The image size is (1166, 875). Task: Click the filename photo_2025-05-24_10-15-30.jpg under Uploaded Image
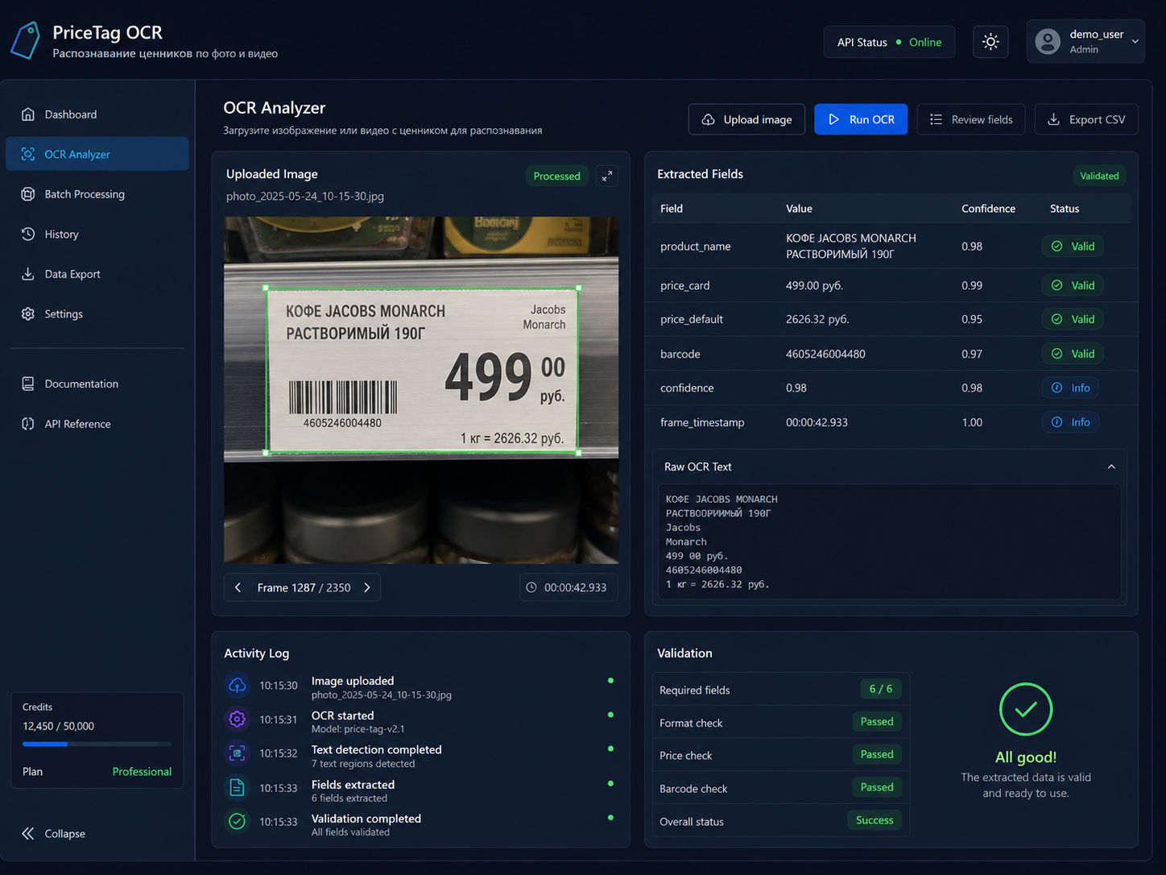[305, 196]
